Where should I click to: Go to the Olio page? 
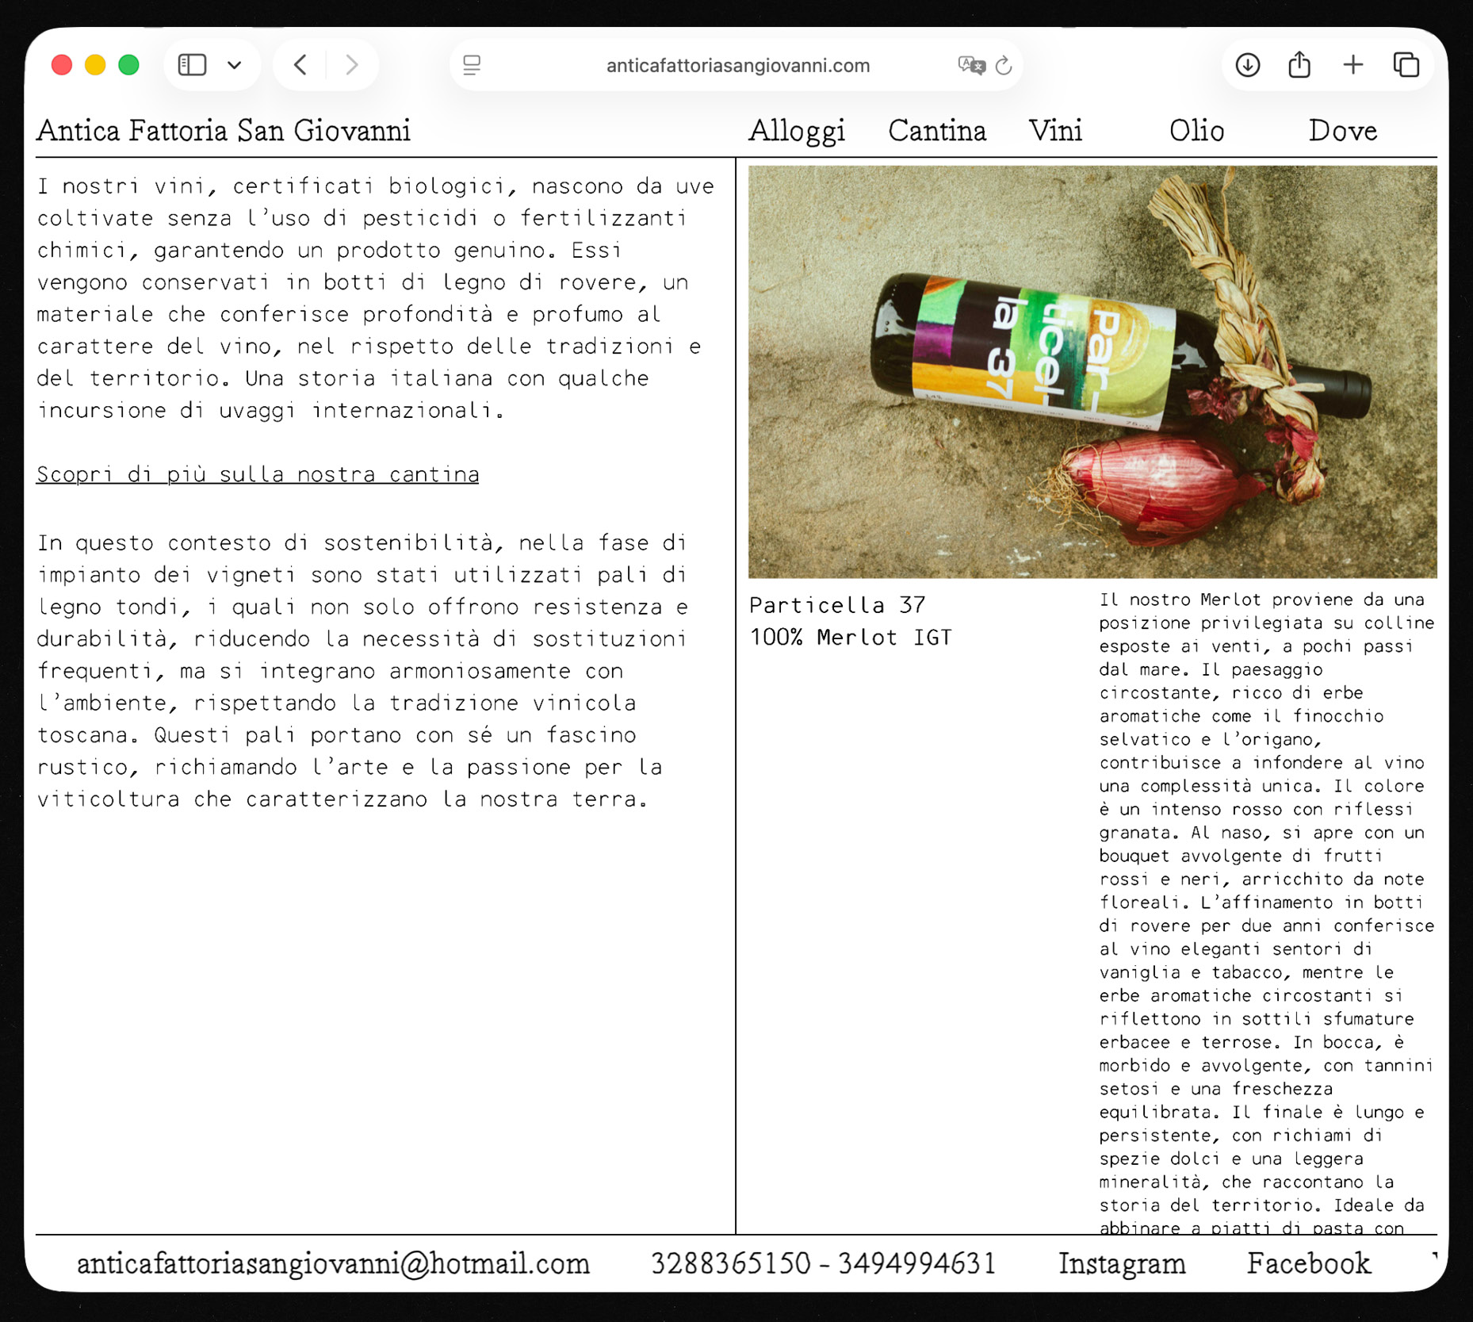[1196, 131]
